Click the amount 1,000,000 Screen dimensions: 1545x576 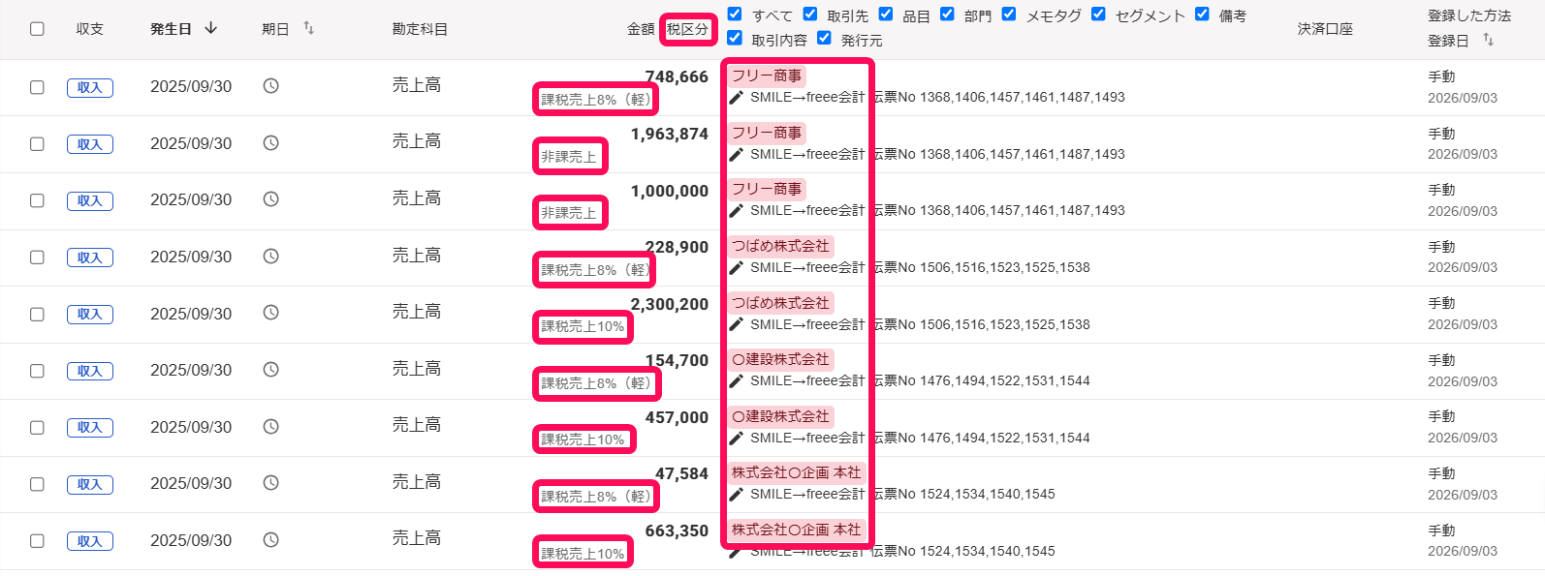(x=670, y=191)
